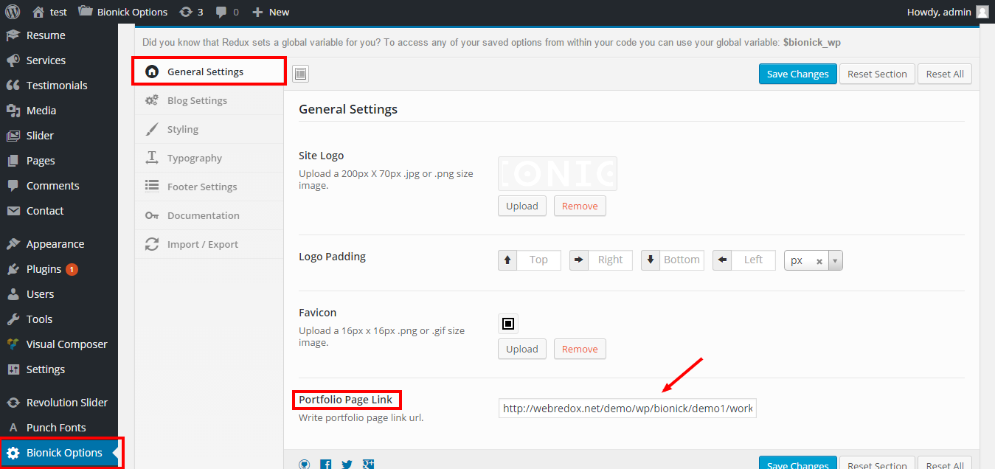The width and height of the screenshot is (995, 469).
Task: Click the Visual Composer logo icon
Action: tap(13, 344)
